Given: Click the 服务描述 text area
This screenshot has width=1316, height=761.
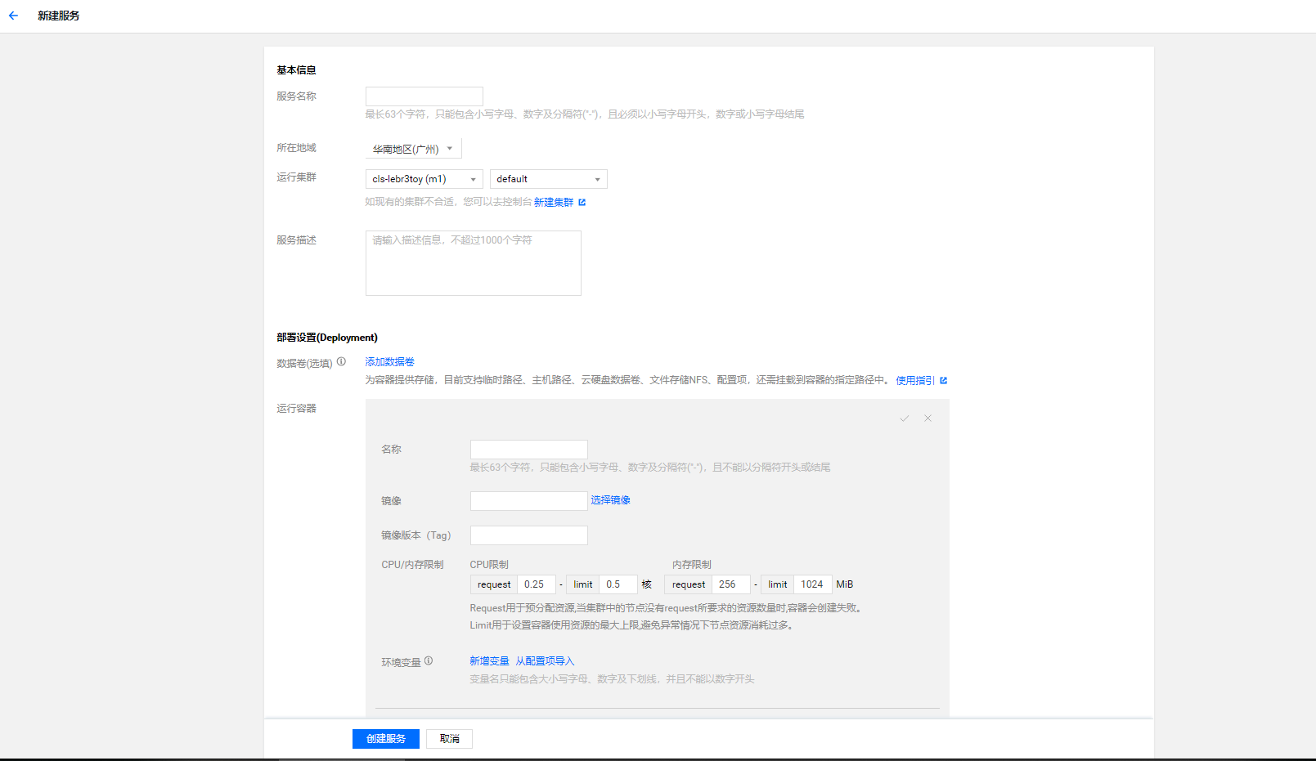Looking at the screenshot, I should click(x=474, y=263).
